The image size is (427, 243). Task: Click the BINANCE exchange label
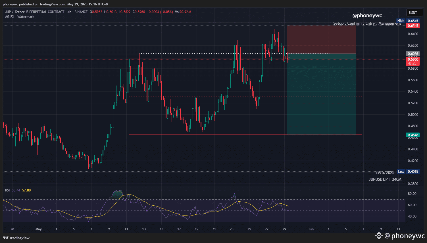coord(81,12)
